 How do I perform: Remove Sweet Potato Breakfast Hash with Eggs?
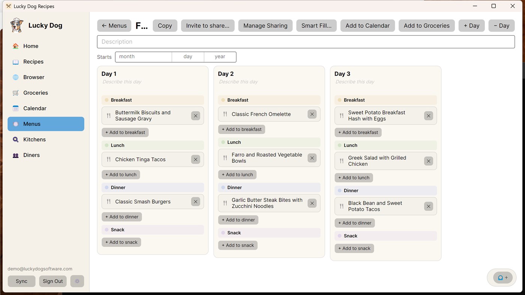[x=429, y=116]
